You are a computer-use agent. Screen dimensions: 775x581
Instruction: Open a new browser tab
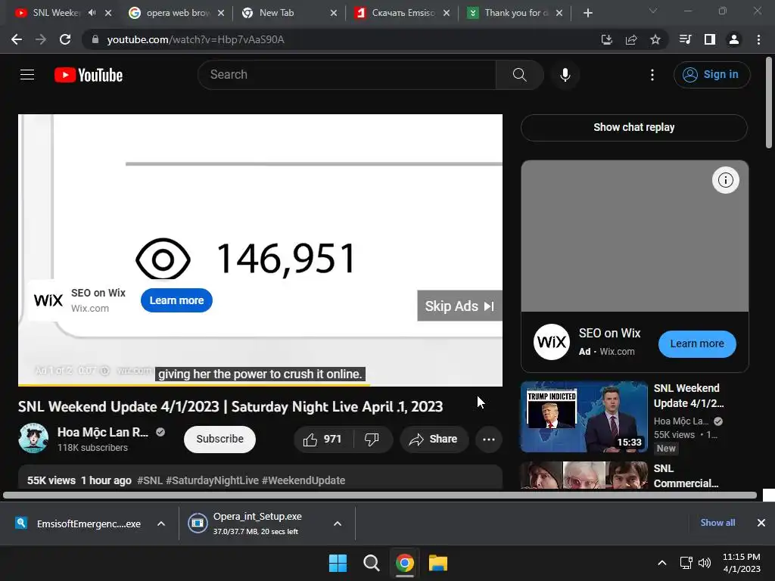587,13
